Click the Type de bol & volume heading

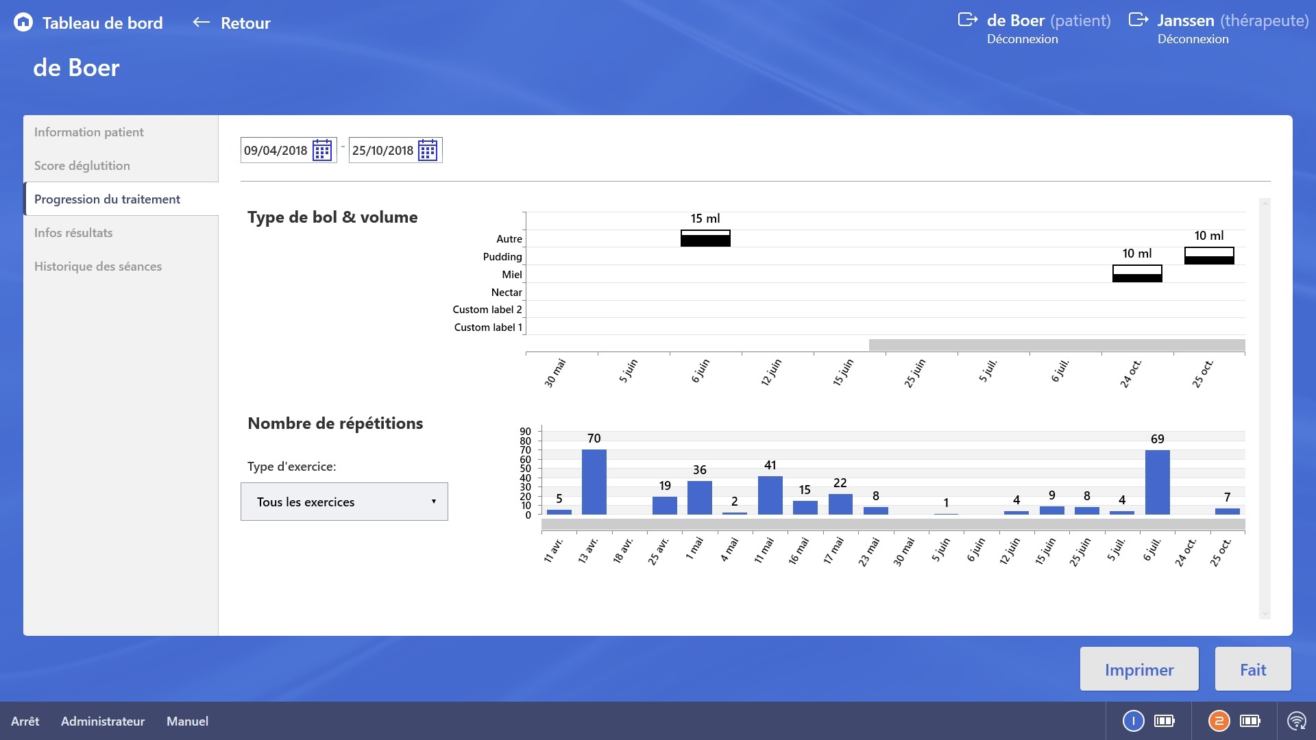[x=332, y=217]
